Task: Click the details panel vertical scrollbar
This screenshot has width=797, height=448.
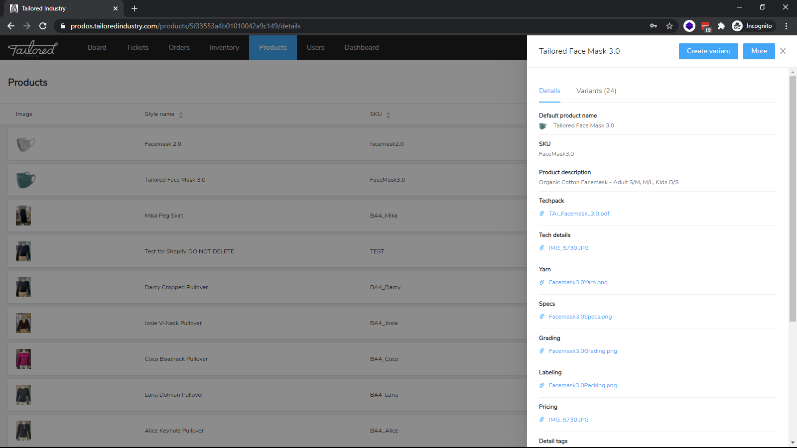Action: coord(793,199)
